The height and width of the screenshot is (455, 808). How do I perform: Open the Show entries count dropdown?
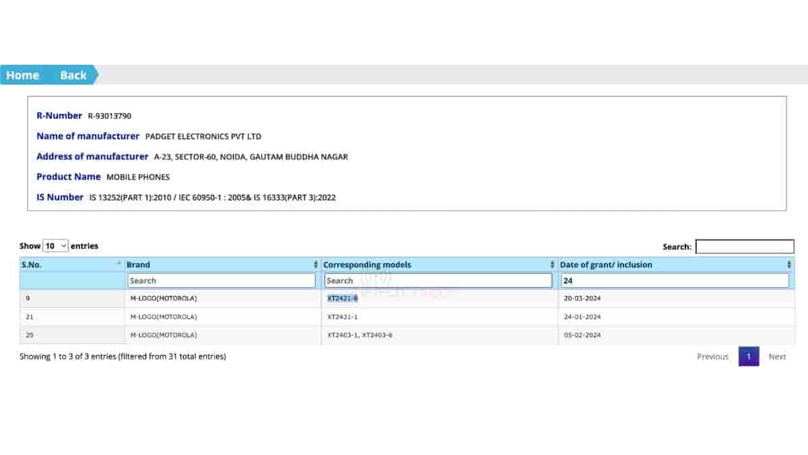click(x=55, y=246)
